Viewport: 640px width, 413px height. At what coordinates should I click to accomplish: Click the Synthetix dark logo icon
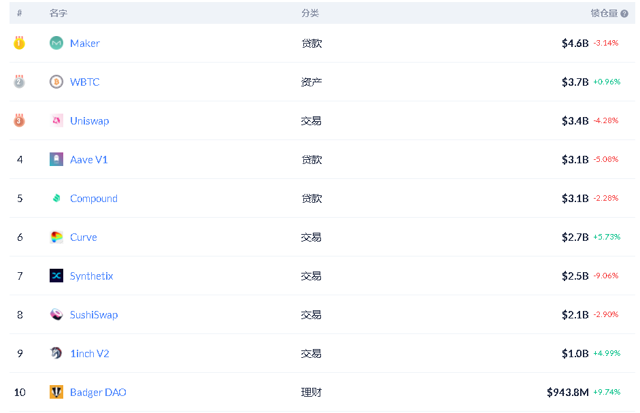tap(56, 276)
